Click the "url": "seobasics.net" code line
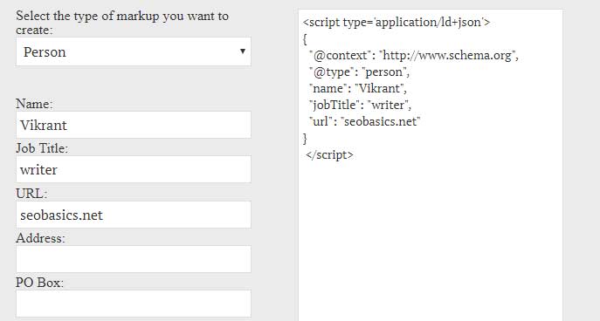Image resolution: width=600 pixels, height=321 pixels. pyautogui.click(x=365, y=121)
